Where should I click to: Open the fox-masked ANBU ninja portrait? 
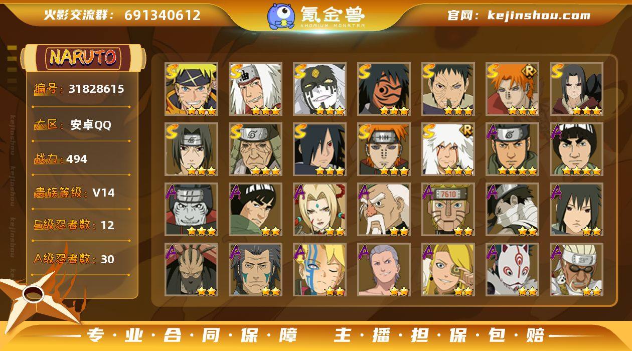point(513,270)
